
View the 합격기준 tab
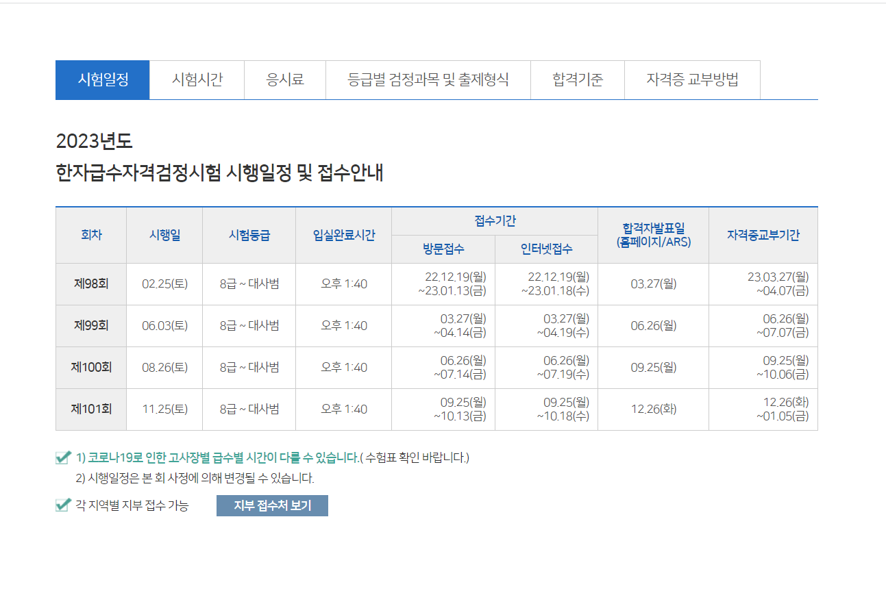(576, 80)
